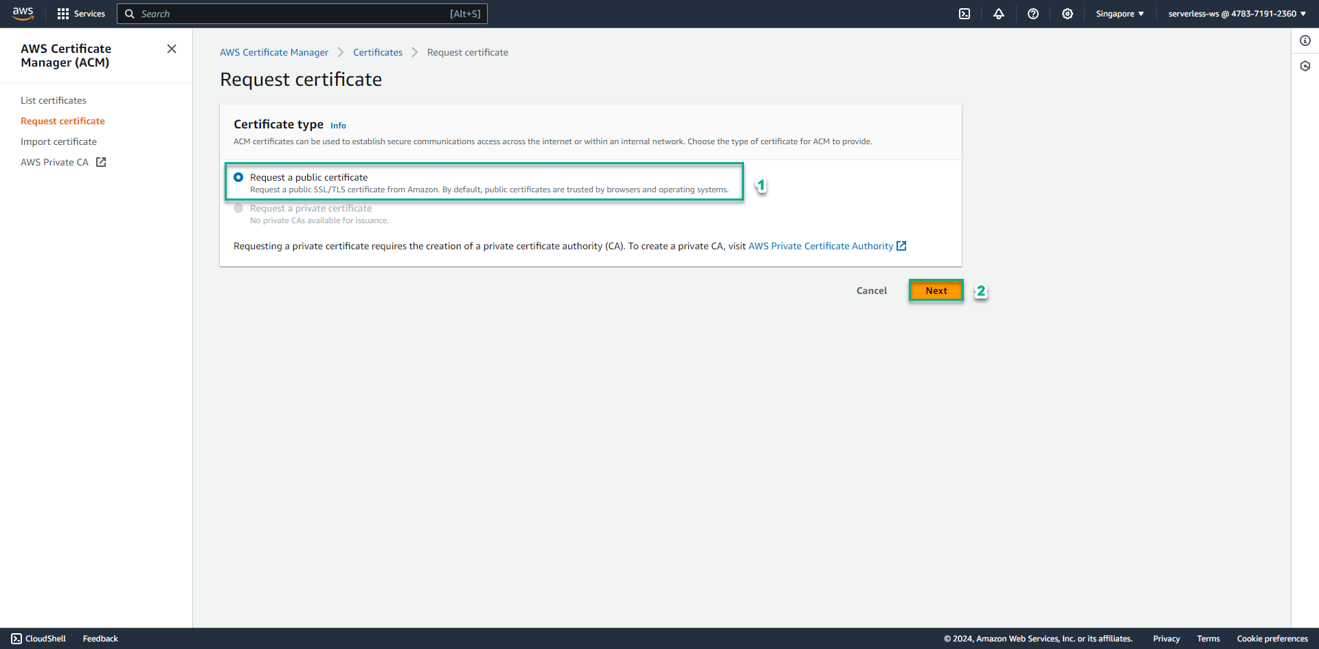Select Request certificate in the sidebar

tap(63, 121)
